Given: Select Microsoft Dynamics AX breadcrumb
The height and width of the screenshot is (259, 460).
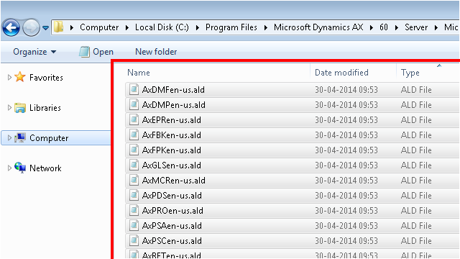Looking at the screenshot, I should (x=318, y=27).
